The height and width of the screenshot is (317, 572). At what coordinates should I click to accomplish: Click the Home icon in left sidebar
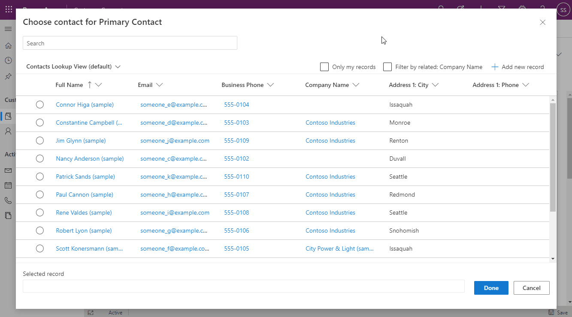(8, 45)
